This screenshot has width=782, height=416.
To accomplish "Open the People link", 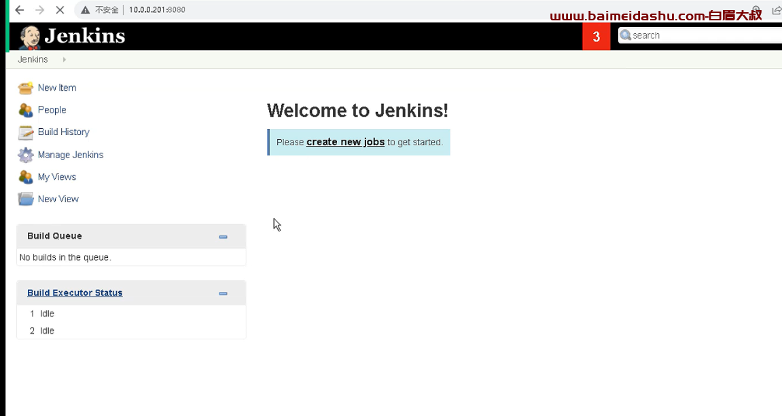I will coord(52,110).
